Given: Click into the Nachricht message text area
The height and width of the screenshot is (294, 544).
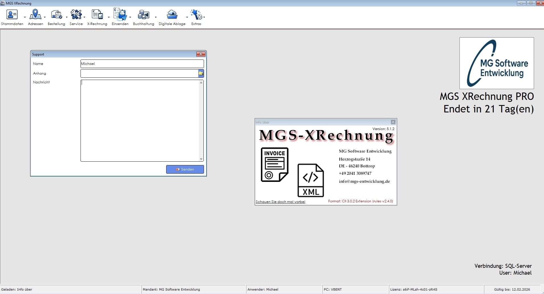Looking at the screenshot, I should [x=140, y=121].
